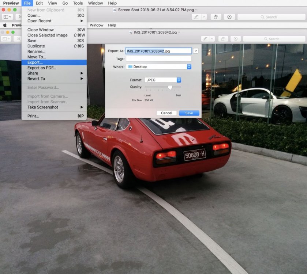This screenshot has height=274, width=307.
Task: Adjust the JPEG Quality slider
Action: (170, 88)
